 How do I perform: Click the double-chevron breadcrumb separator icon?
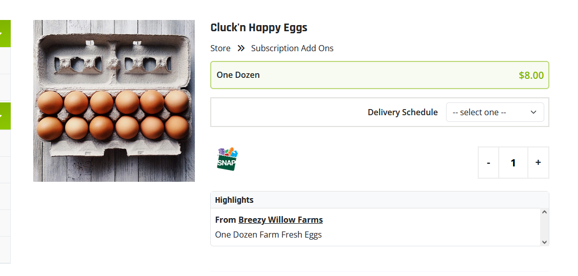(241, 48)
